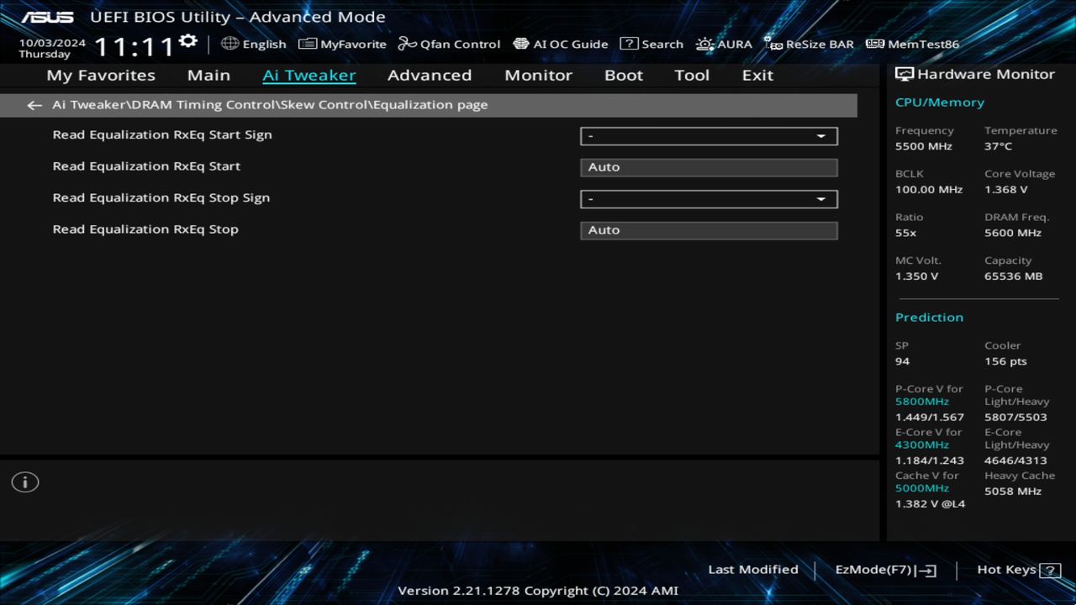The image size is (1076, 605).
Task: Open the AURA lighting settings
Action: point(724,44)
